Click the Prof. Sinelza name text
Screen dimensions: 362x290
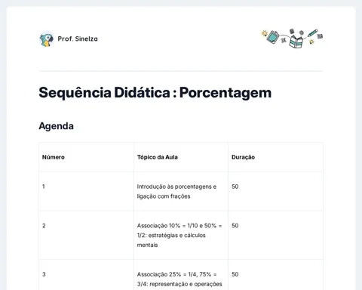[x=78, y=39]
